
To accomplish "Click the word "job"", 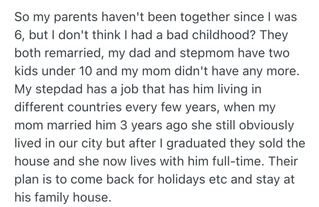I will (x=140, y=89).
